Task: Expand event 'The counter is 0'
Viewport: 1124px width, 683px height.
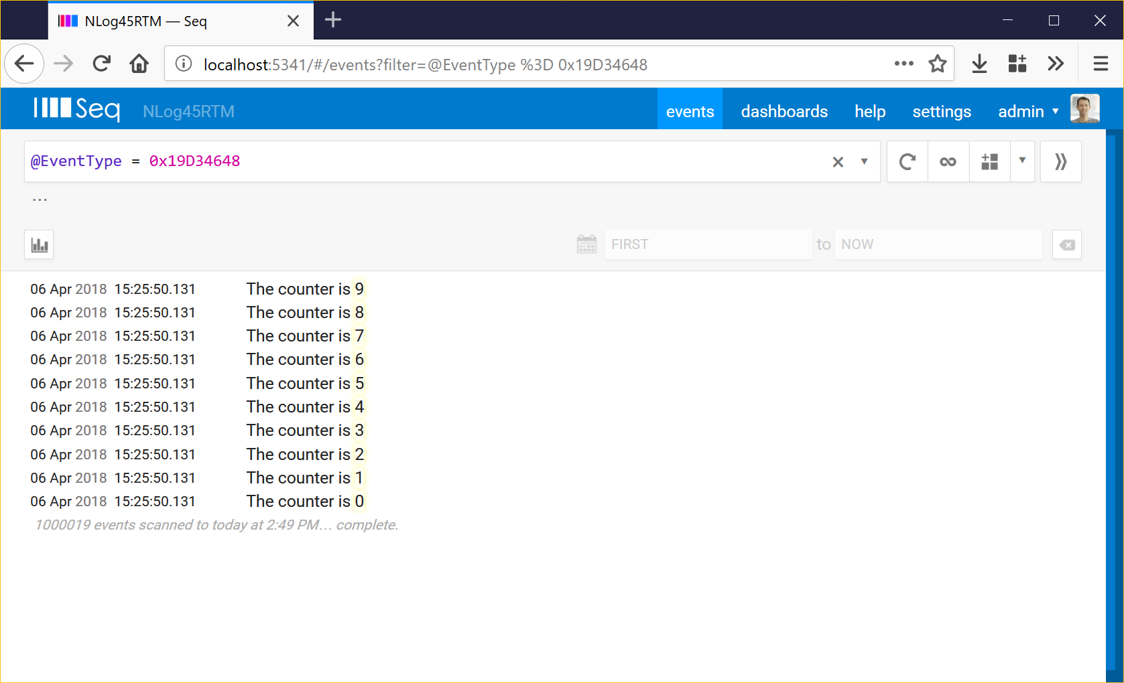Action: coord(305,501)
